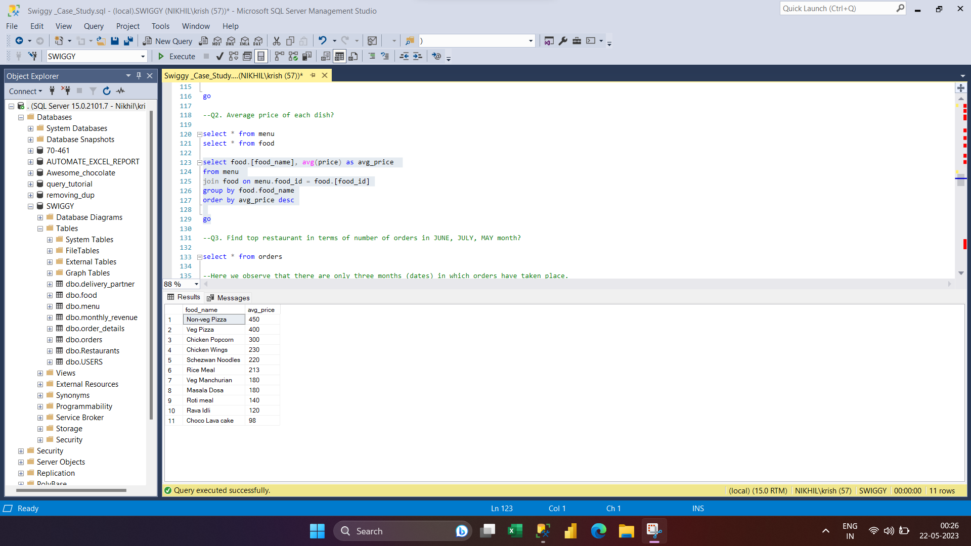Click the Increase Indent icon
971x546 pixels.
(x=418, y=56)
